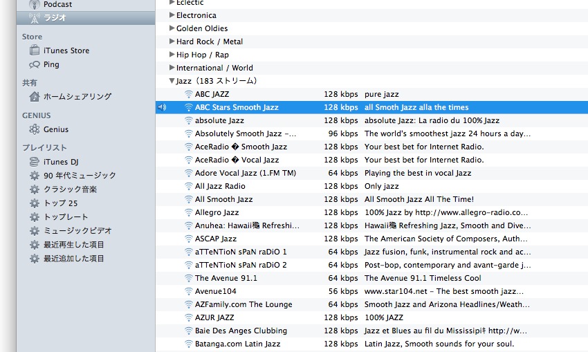Select AZFamily.com The Lounge stream name
The image size is (588, 352).
244,304
